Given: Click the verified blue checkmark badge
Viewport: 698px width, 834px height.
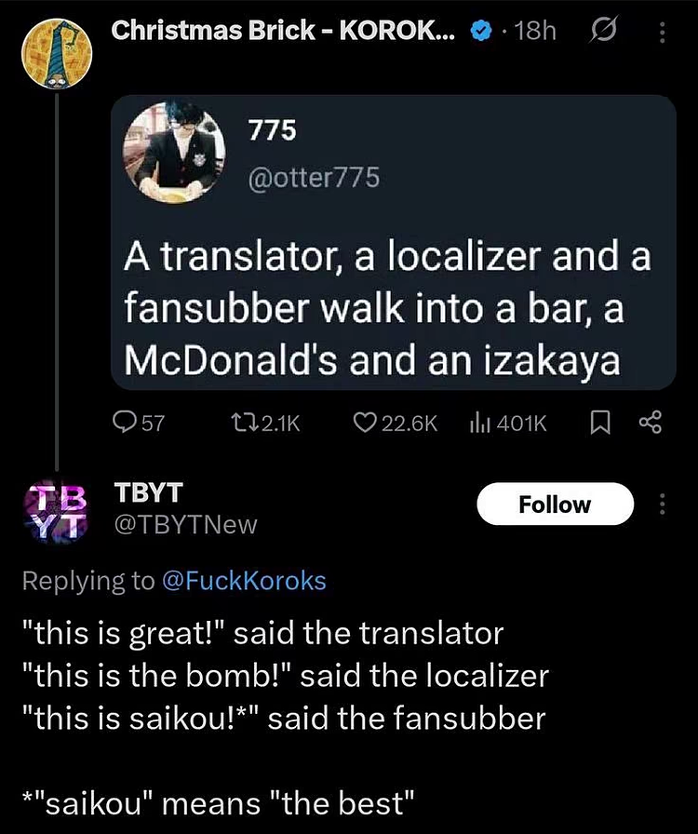Looking at the screenshot, I should coord(480,32).
